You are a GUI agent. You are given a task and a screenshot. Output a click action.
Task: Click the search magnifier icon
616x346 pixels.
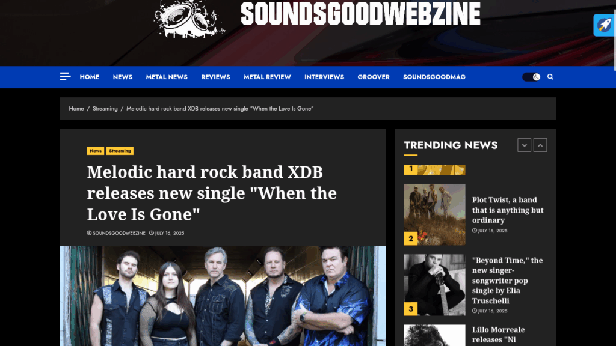550,77
